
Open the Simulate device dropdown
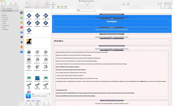pyautogui.click(x=124, y=3)
